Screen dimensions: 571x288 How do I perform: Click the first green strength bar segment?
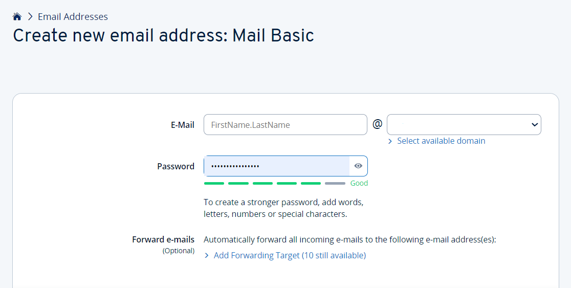pos(214,183)
